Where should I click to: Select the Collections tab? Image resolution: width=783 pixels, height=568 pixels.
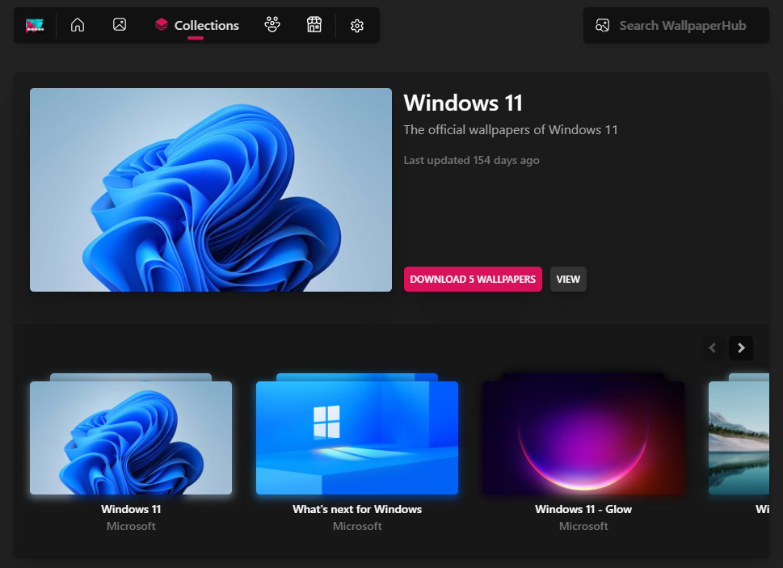196,26
